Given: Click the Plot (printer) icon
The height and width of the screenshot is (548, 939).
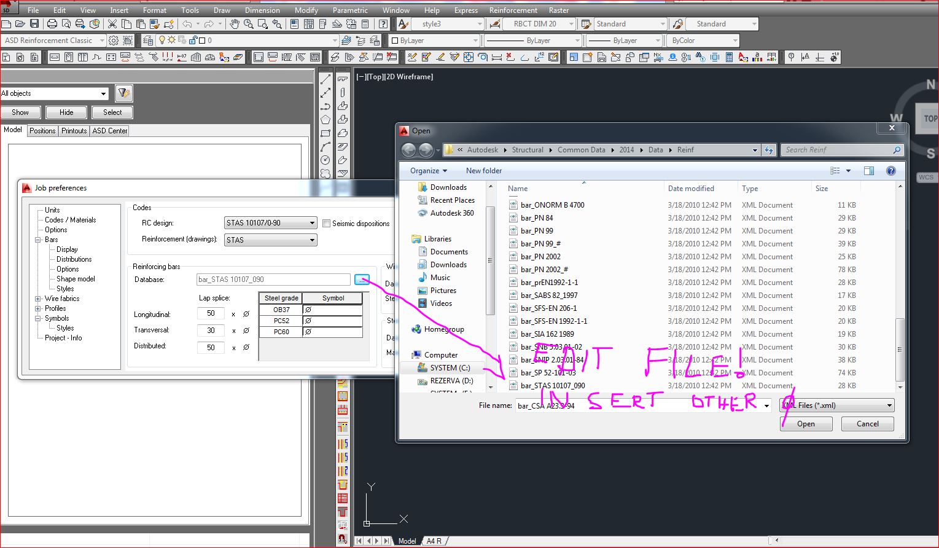Looking at the screenshot, I should (x=52, y=24).
